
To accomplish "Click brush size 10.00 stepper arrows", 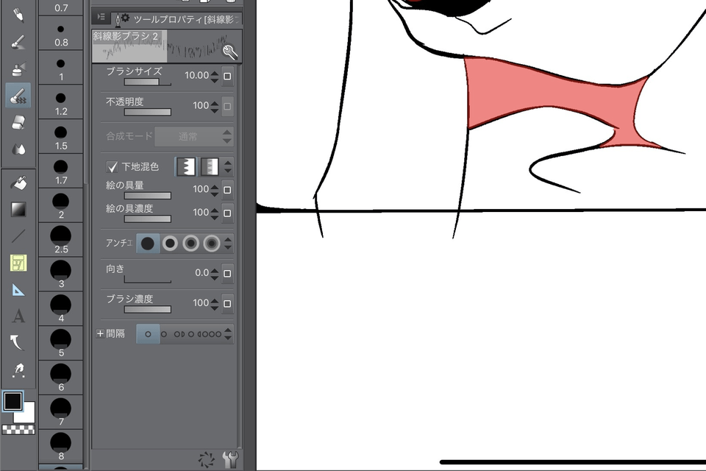I will pyautogui.click(x=215, y=77).
